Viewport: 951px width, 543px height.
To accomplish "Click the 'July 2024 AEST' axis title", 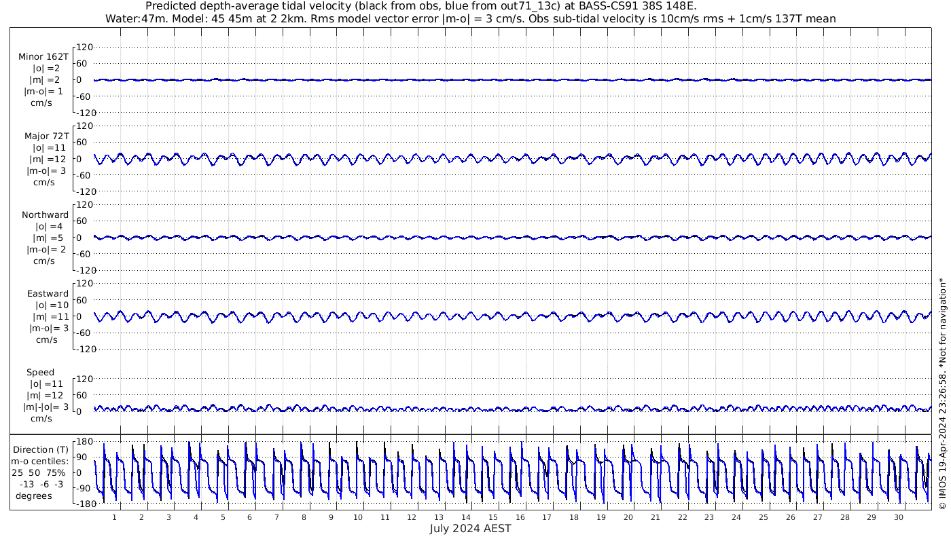I will point(470,528).
